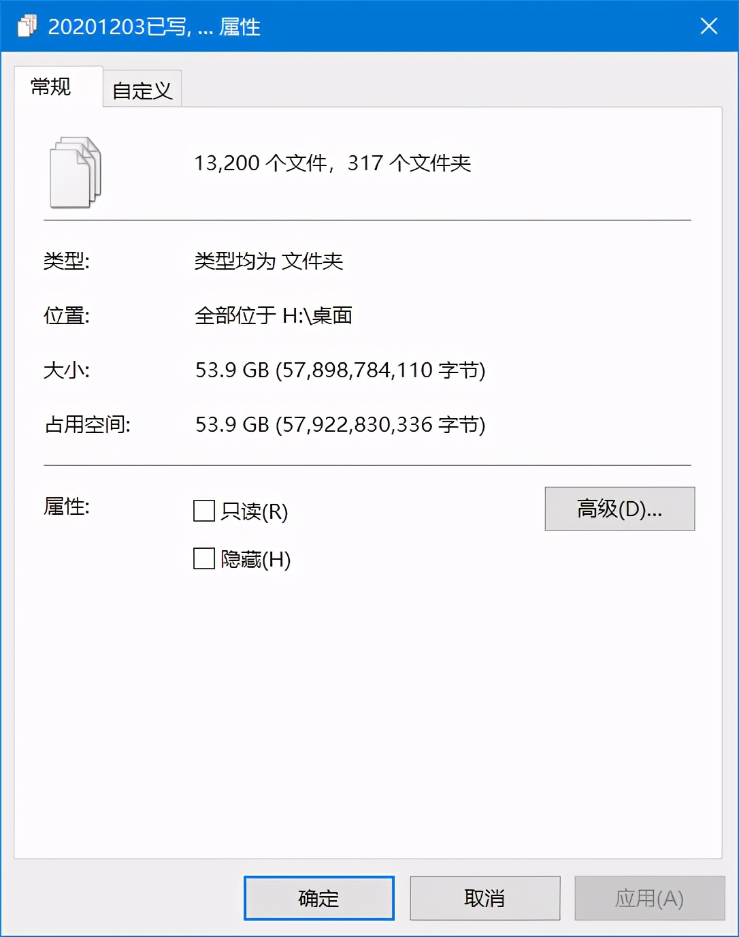The height and width of the screenshot is (937, 739).
Task: Click the 应用(A) apply button
Action: (650, 898)
